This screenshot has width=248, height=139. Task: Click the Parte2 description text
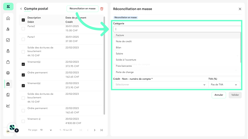[x=31, y=26]
